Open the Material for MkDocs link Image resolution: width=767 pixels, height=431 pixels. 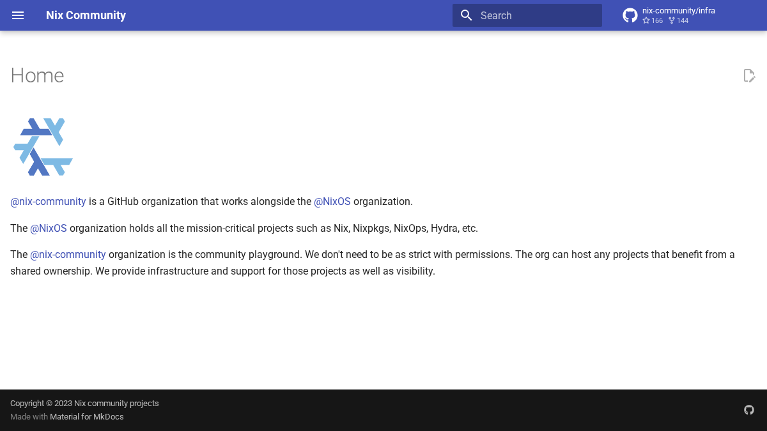coord(87,417)
